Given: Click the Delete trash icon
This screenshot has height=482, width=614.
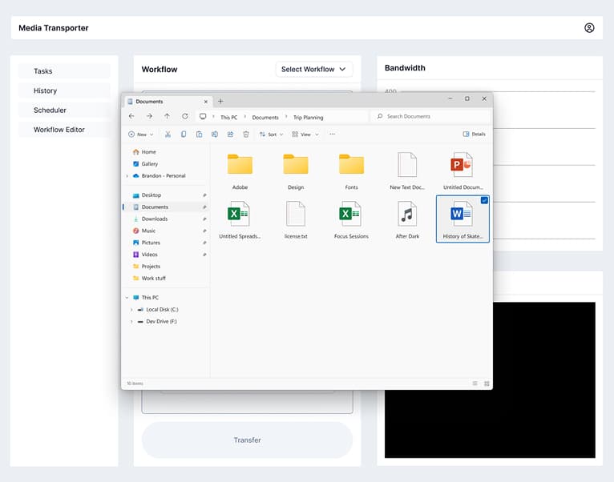Looking at the screenshot, I should pyautogui.click(x=246, y=135).
